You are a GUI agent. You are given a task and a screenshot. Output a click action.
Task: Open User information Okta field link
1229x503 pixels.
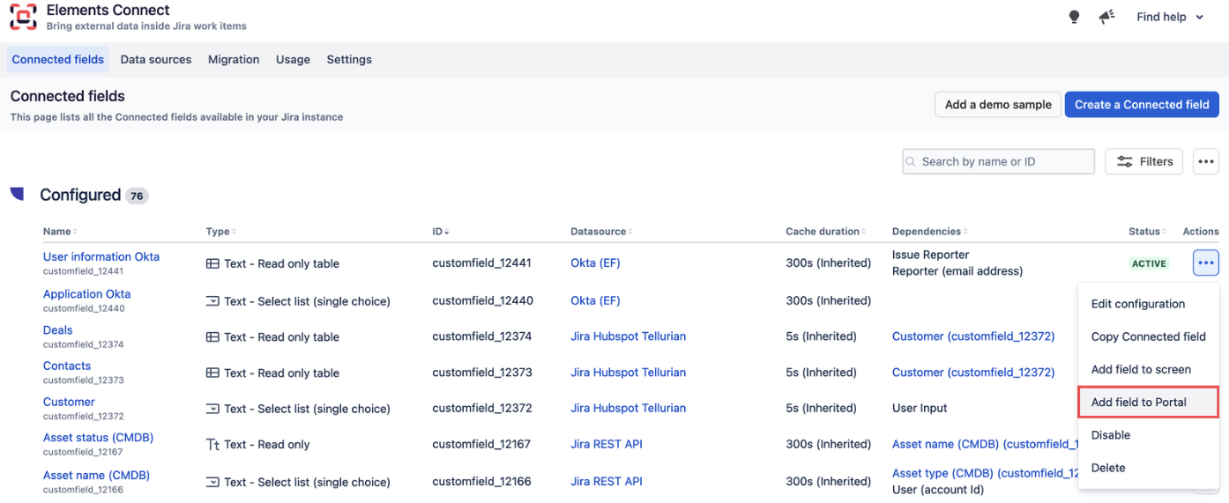101,257
